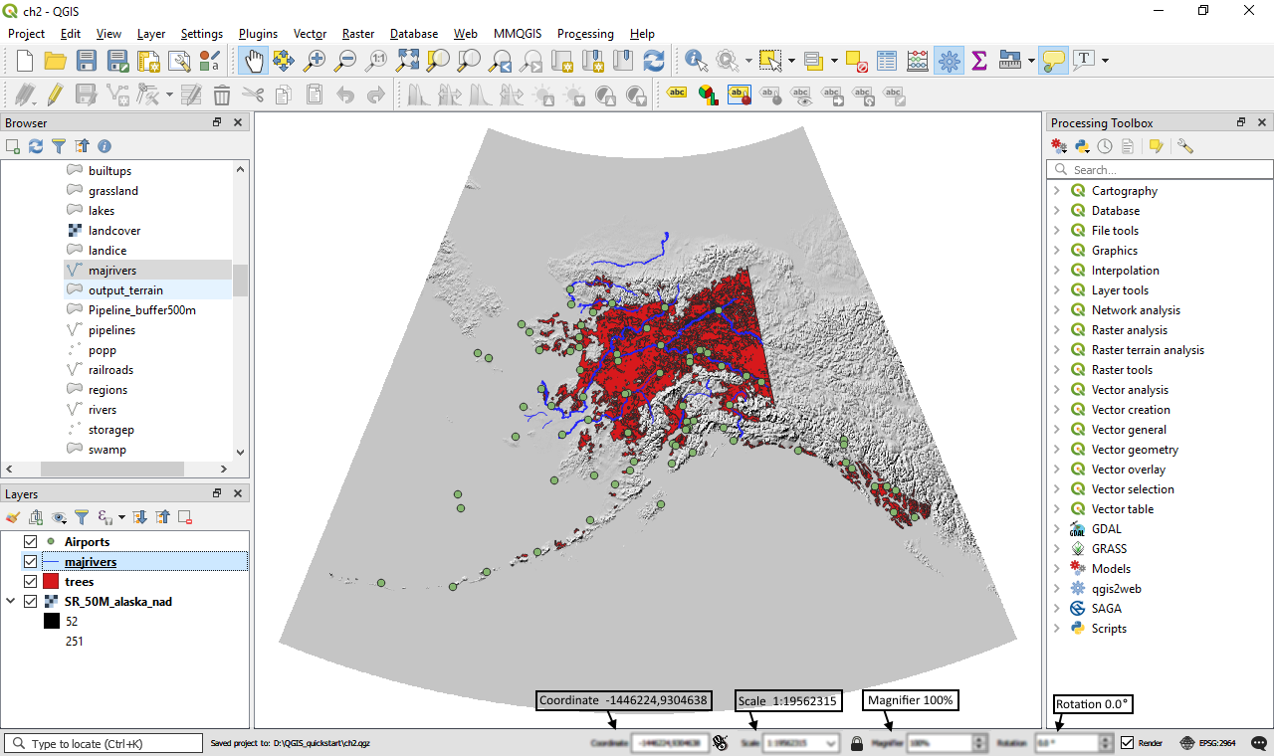Refresh the map canvas
This screenshot has height=756, width=1274.
coord(654,61)
